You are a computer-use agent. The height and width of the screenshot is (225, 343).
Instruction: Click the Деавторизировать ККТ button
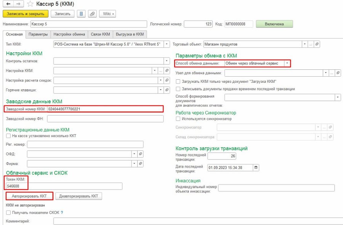(x=79, y=196)
